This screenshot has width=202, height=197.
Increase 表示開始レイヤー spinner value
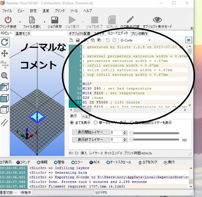(x=125, y=132)
